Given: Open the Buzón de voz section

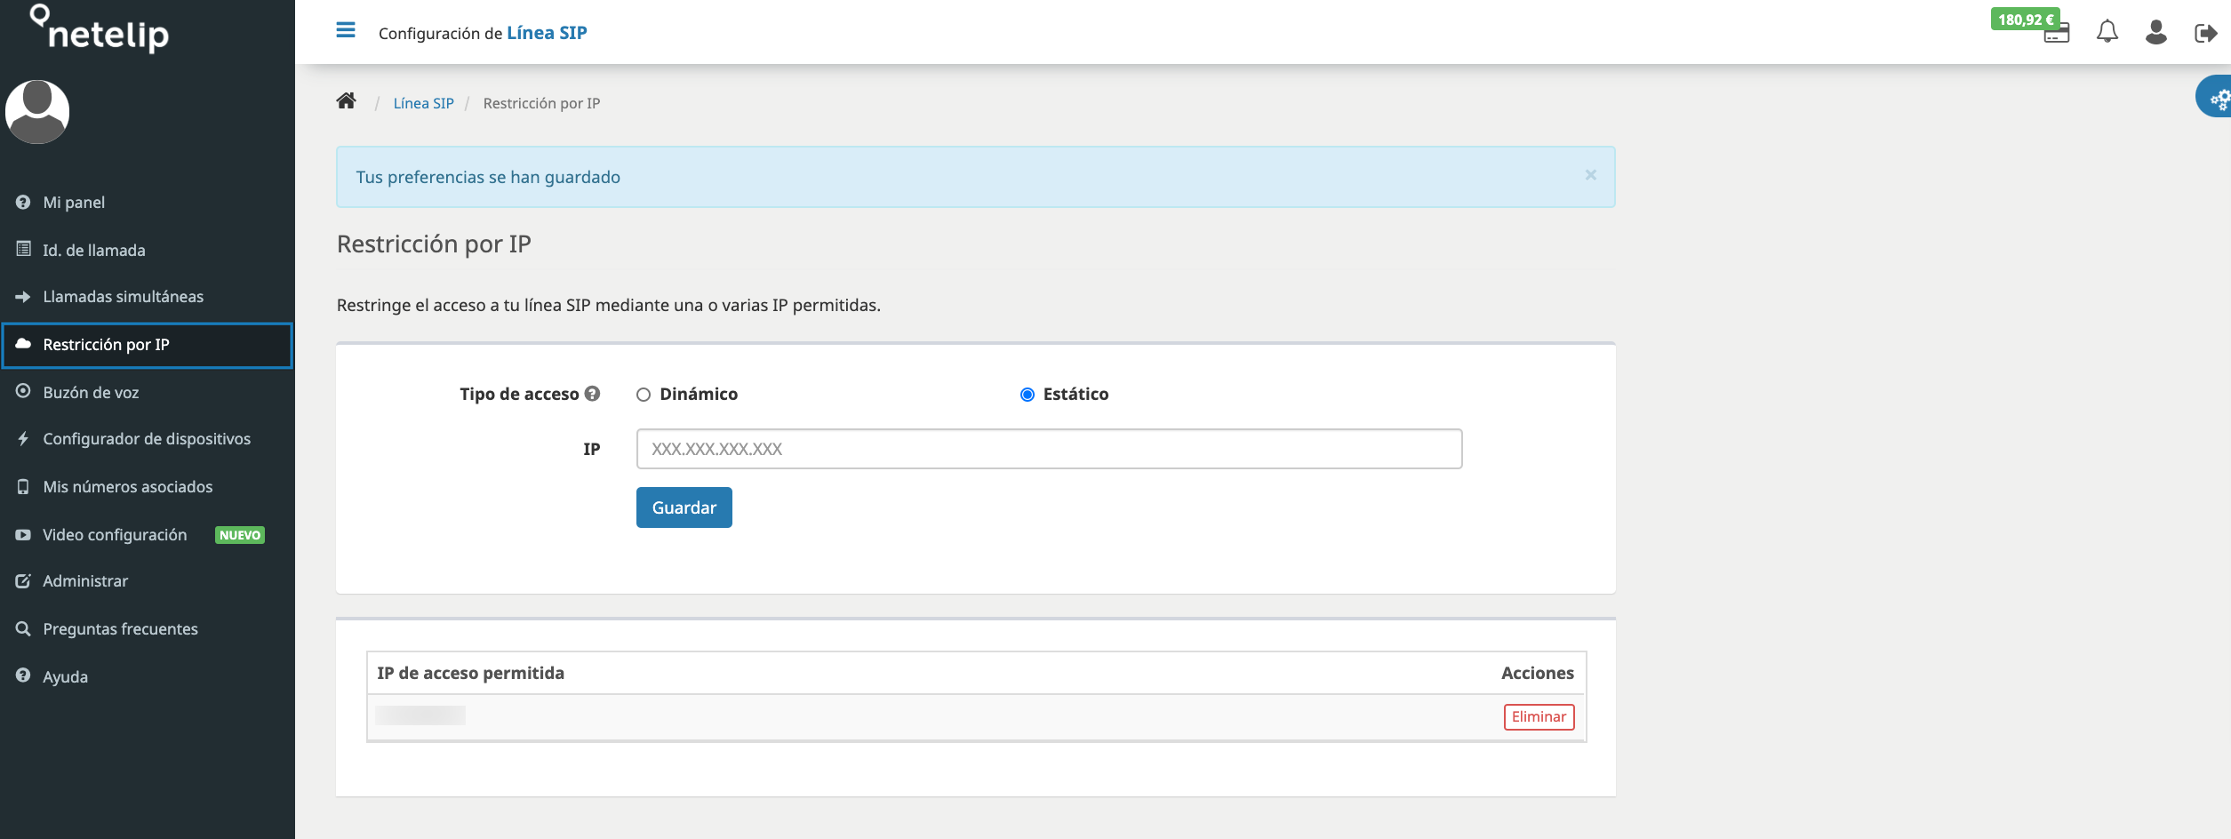Looking at the screenshot, I should (x=91, y=391).
